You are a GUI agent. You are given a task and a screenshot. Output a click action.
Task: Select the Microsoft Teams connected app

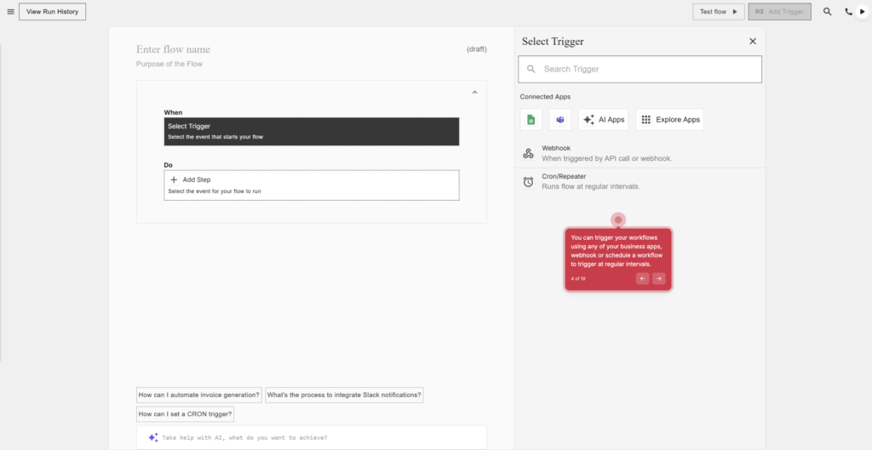pyautogui.click(x=560, y=119)
